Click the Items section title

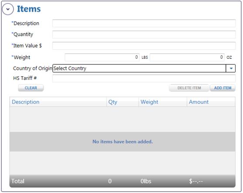(29, 9)
